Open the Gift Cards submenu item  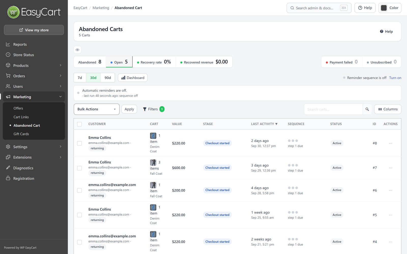point(21,134)
